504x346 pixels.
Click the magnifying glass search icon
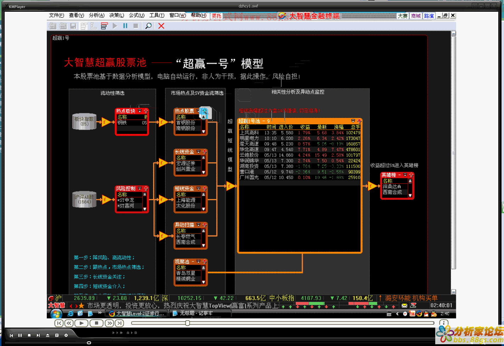[x=149, y=26]
